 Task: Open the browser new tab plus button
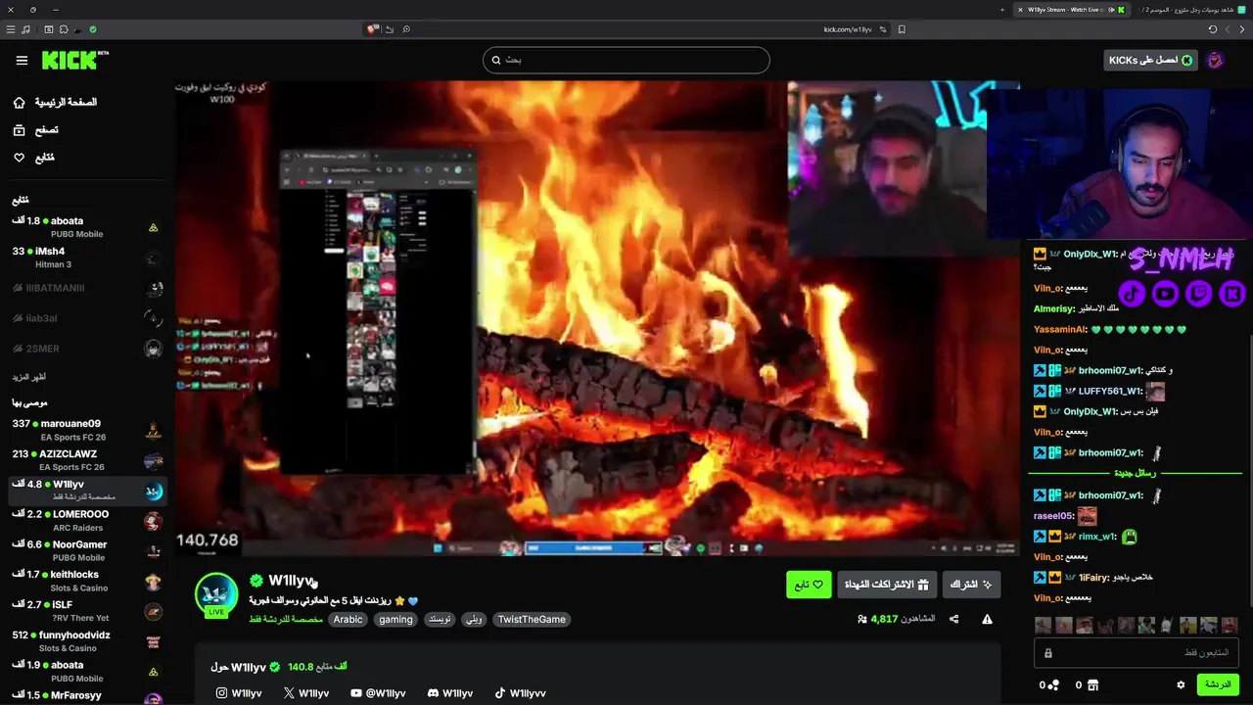1002,9
